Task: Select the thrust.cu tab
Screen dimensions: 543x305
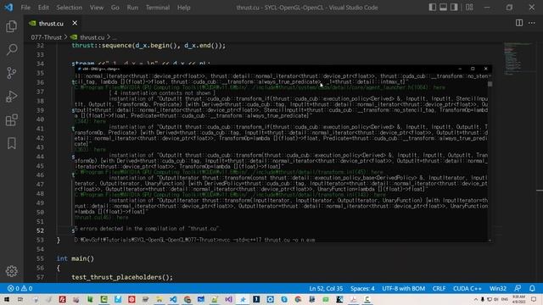Action: (x=51, y=23)
